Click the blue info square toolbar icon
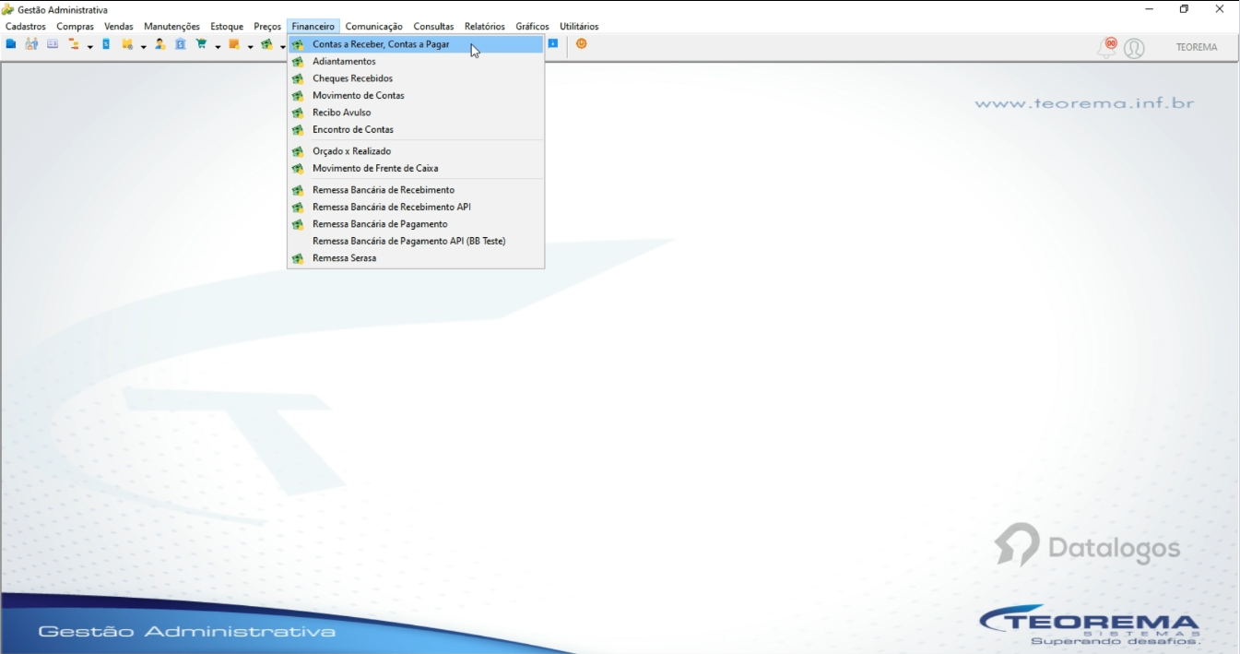The image size is (1240, 654). 553,43
